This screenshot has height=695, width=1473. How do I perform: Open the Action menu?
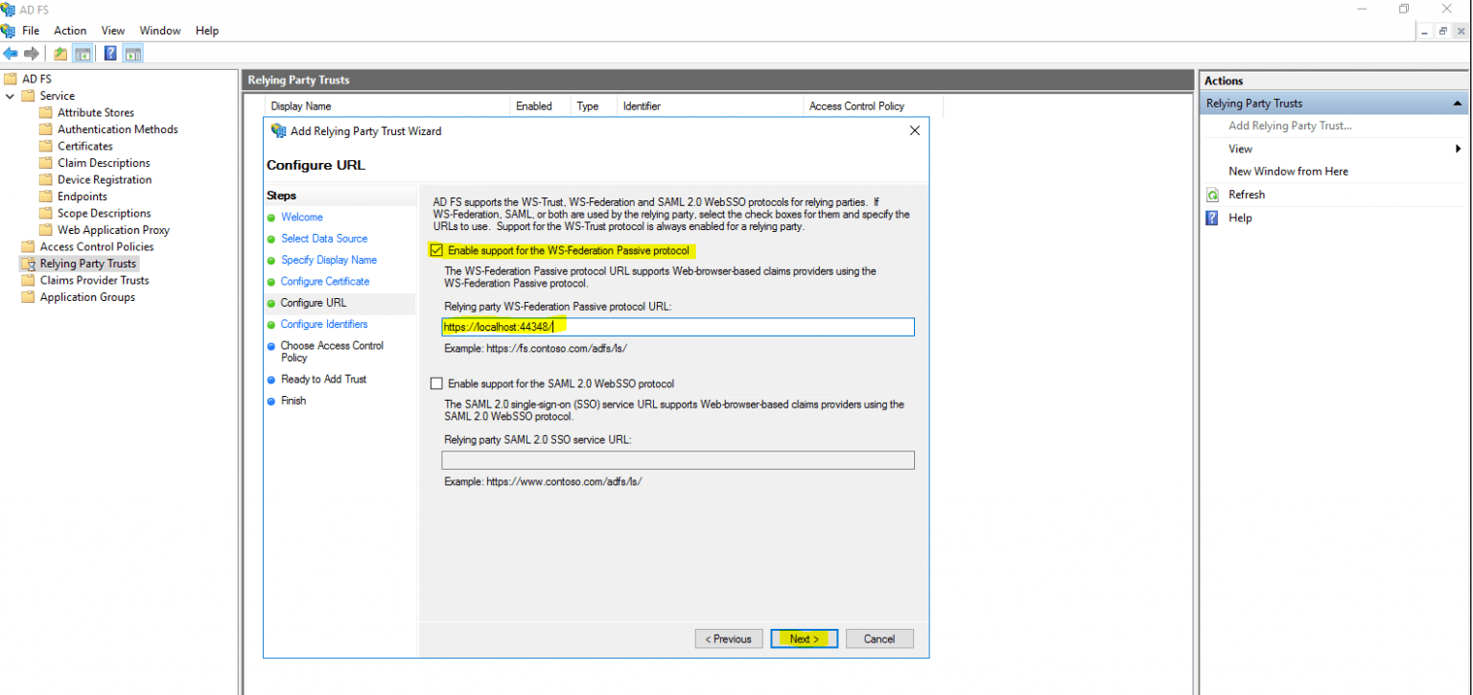[x=70, y=30]
